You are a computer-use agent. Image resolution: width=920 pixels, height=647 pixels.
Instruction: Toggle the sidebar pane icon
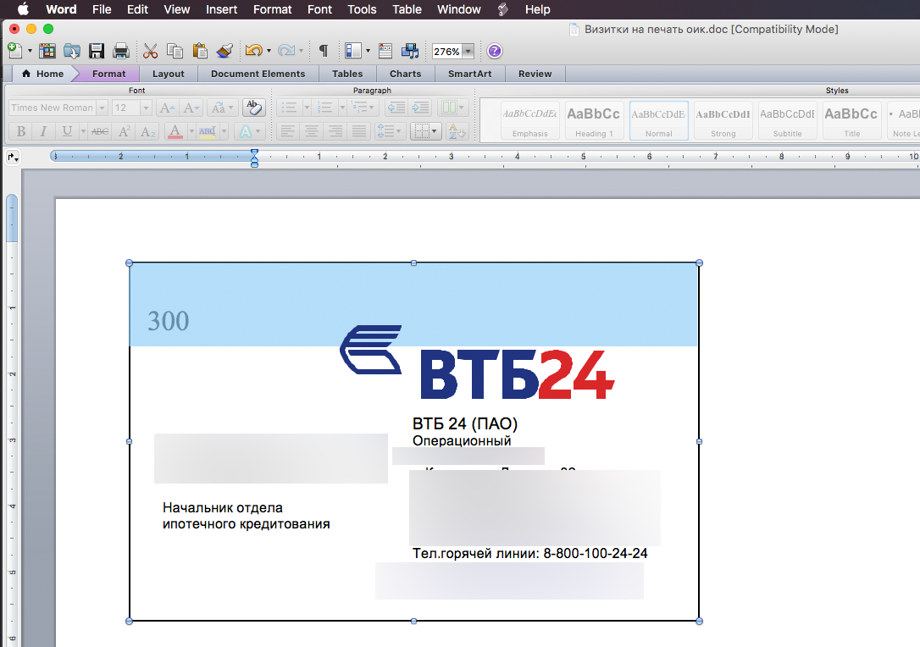pos(353,51)
